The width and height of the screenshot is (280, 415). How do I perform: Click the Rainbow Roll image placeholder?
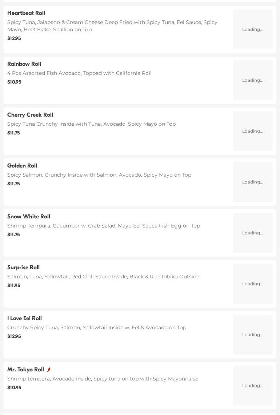pyautogui.click(x=252, y=80)
